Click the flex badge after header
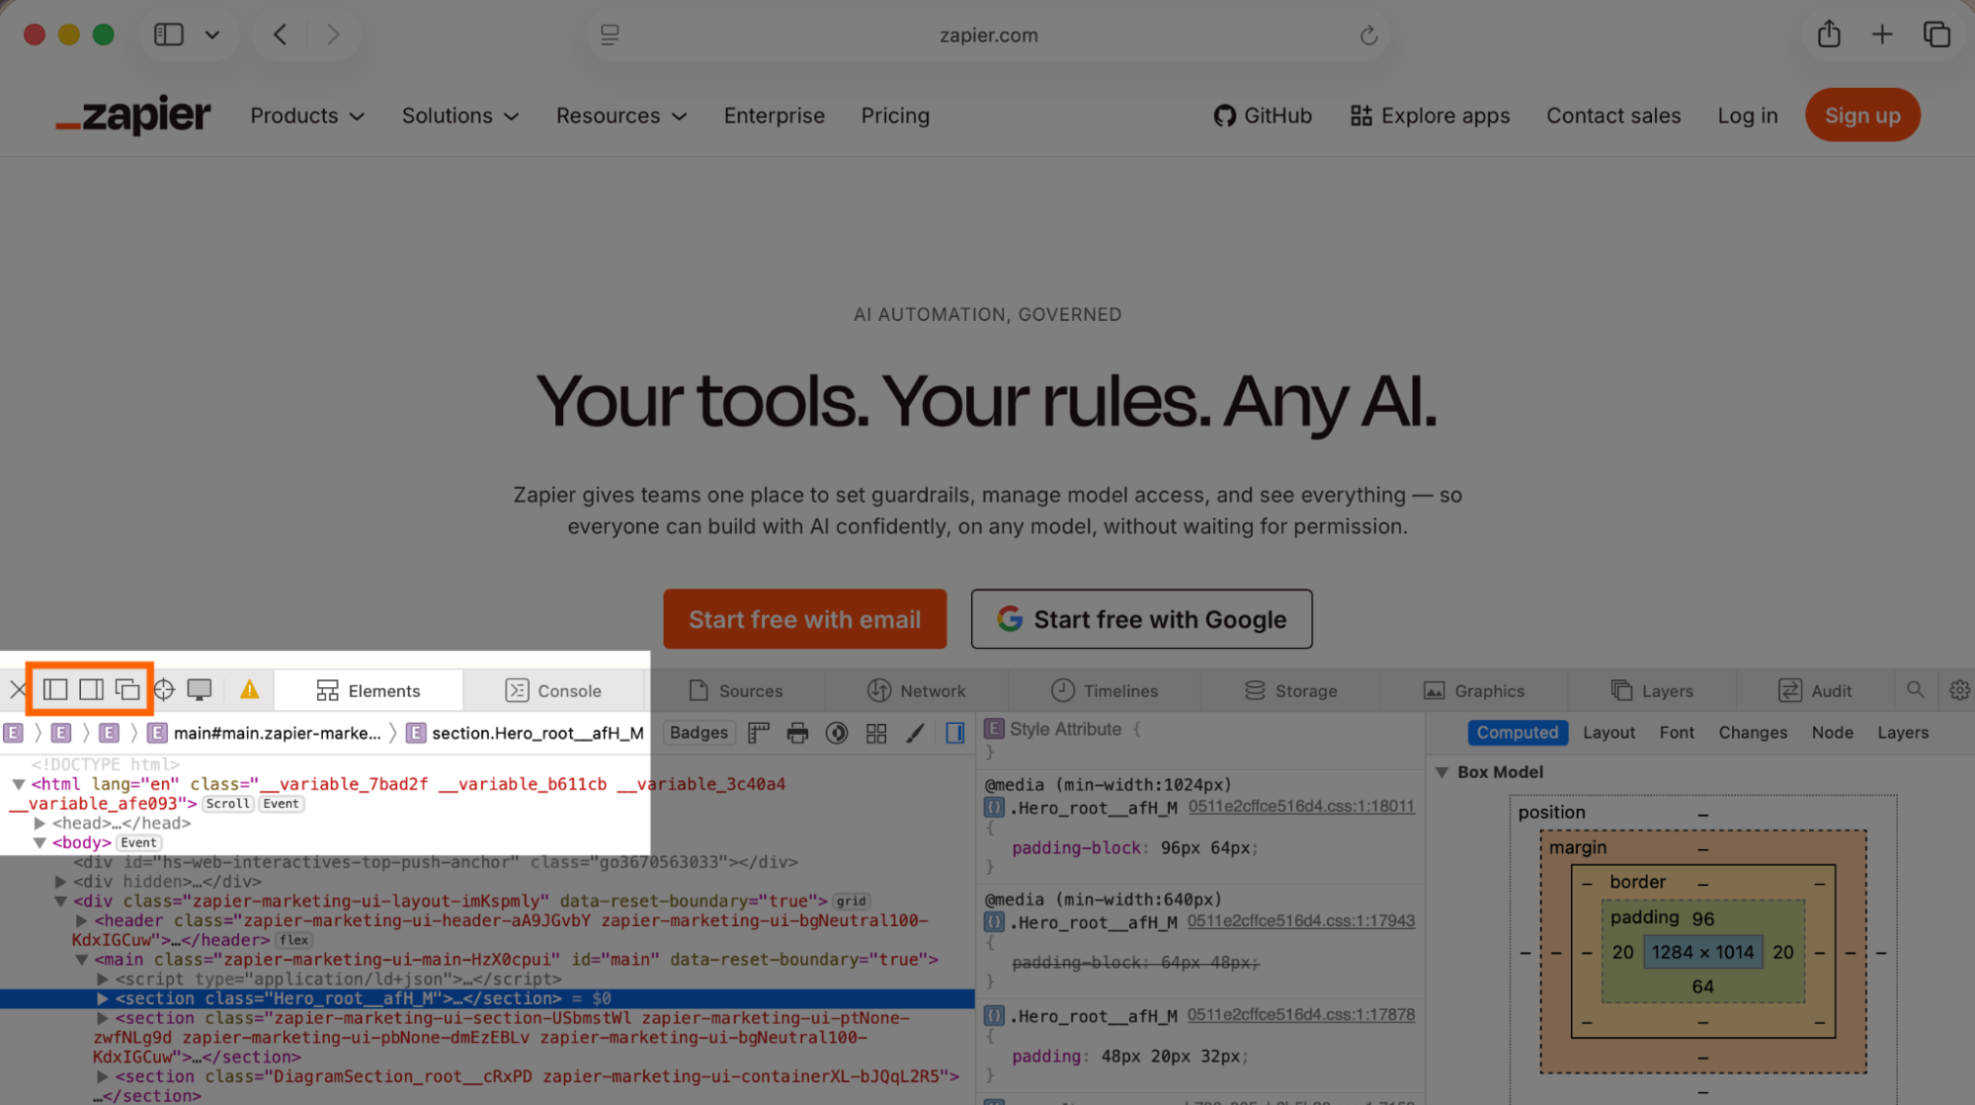Screen dimensions: 1975x1105 [293, 940]
